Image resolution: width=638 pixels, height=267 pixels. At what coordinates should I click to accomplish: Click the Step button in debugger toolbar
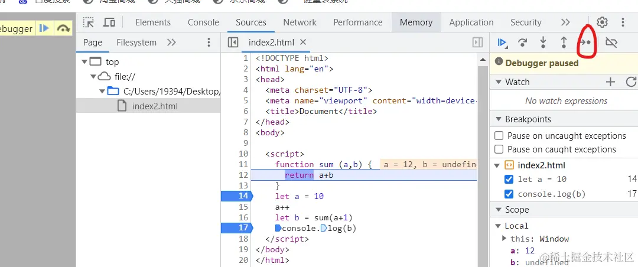[x=585, y=42]
